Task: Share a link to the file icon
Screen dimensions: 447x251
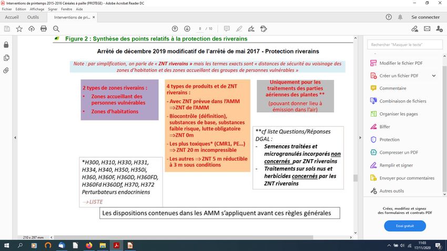Action: 415,29
